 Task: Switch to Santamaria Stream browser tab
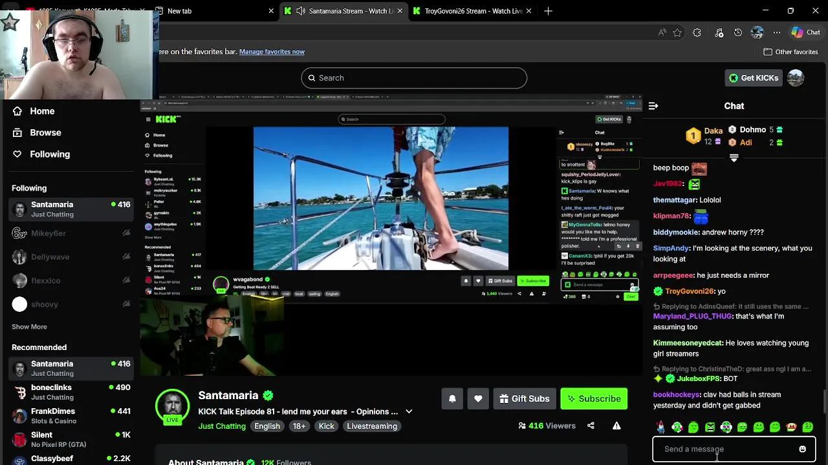(343, 11)
